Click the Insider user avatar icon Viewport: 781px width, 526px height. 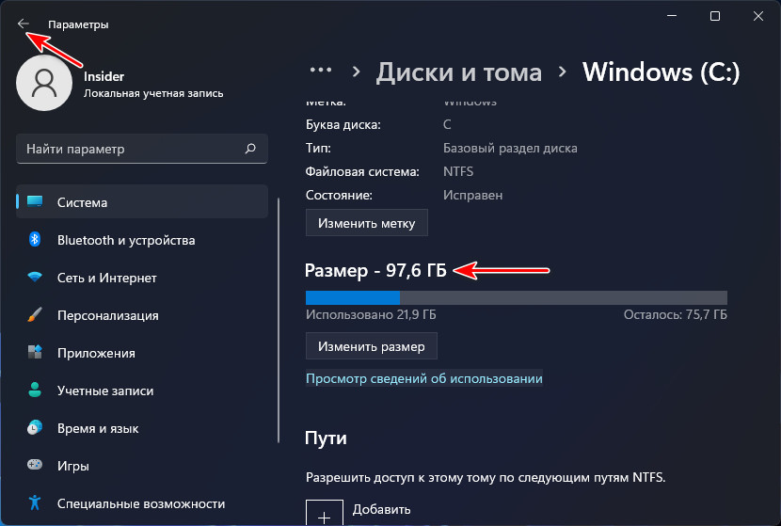point(44,84)
